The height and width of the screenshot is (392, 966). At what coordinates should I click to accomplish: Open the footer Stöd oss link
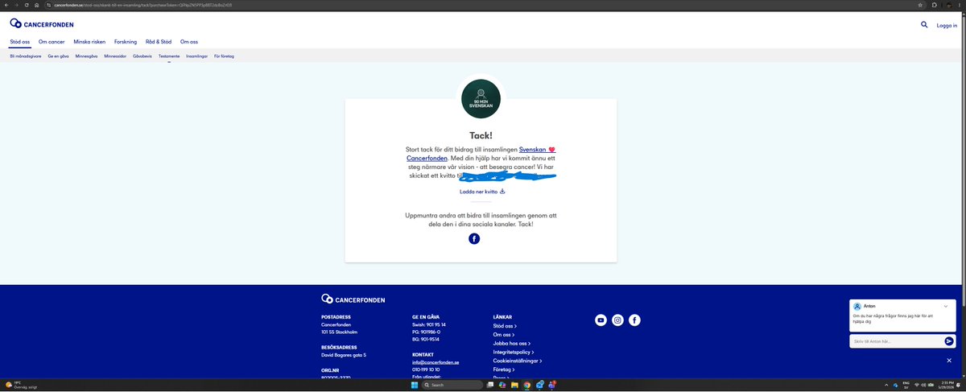pos(503,325)
